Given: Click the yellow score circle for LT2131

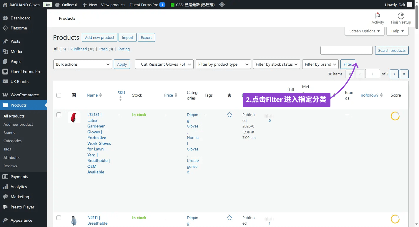Looking at the screenshot, I should pyautogui.click(x=395, y=116).
